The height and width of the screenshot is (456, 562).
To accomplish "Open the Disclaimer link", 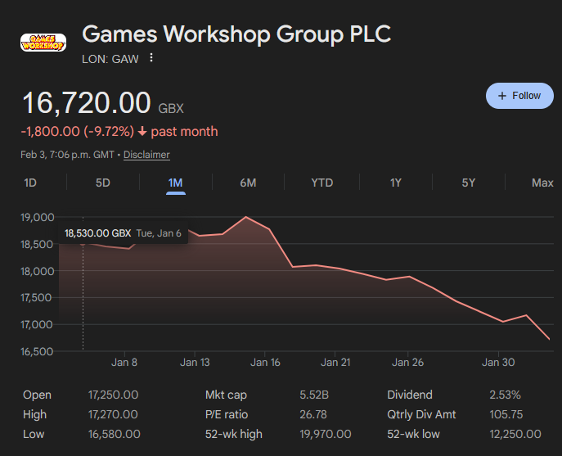I will pyautogui.click(x=146, y=155).
